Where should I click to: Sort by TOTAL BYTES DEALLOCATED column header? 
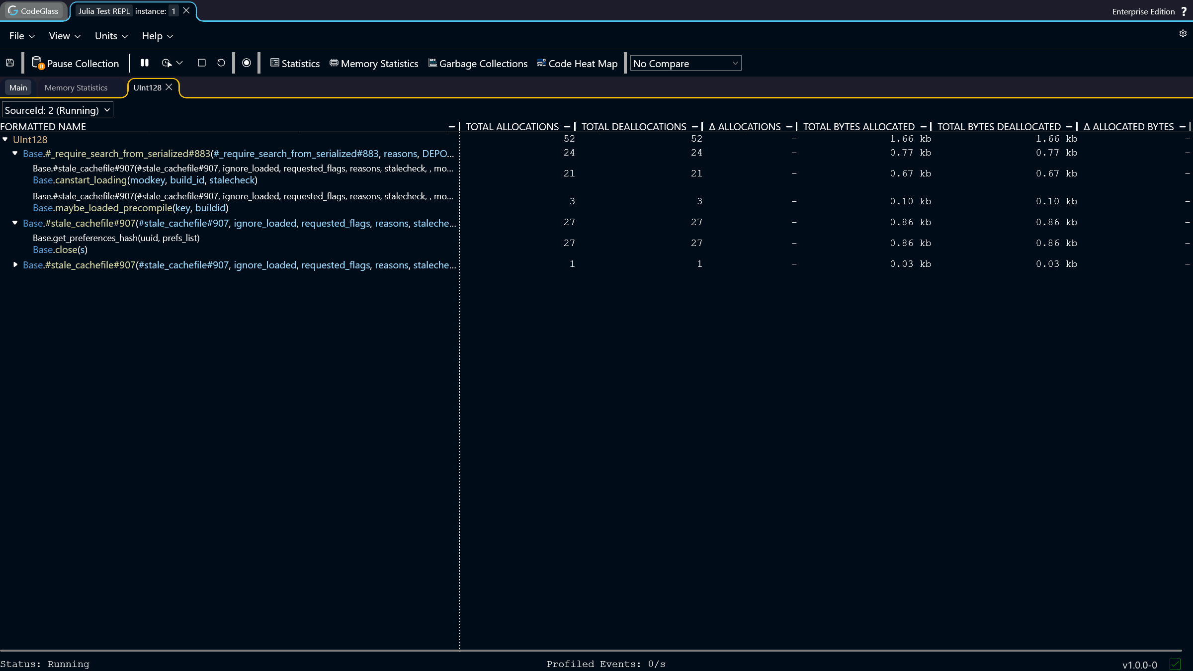pyautogui.click(x=999, y=127)
